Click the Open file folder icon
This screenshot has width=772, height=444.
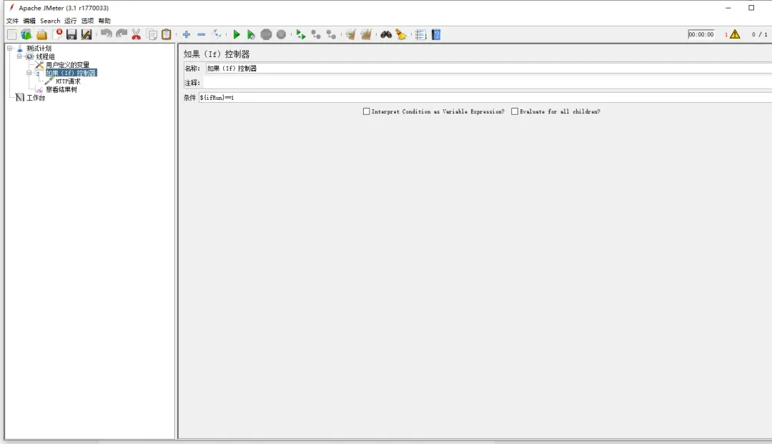[42, 34]
